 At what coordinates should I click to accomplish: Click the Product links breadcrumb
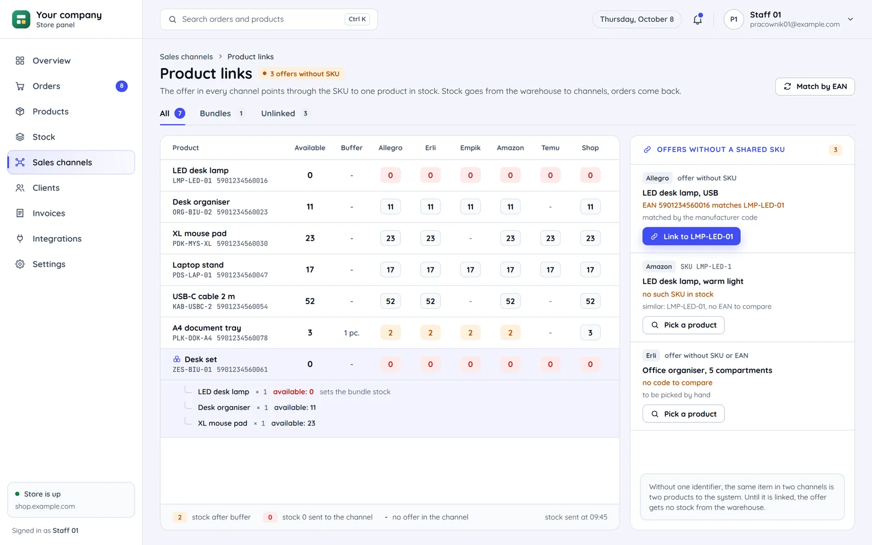(x=251, y=57)
